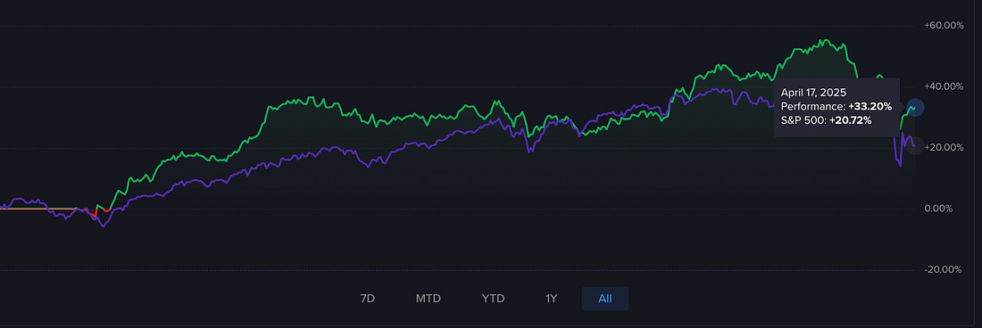The height and width of the screenshot is (328, 982).
Task: Click the +20.00% axis label
Action: [x=944, y=147]
